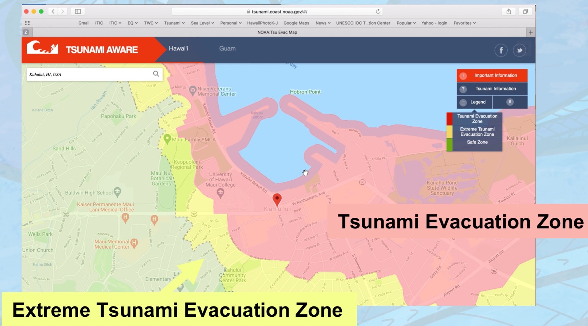
Task: Open the Twitter icon in the header
Action: pos(519,50)
